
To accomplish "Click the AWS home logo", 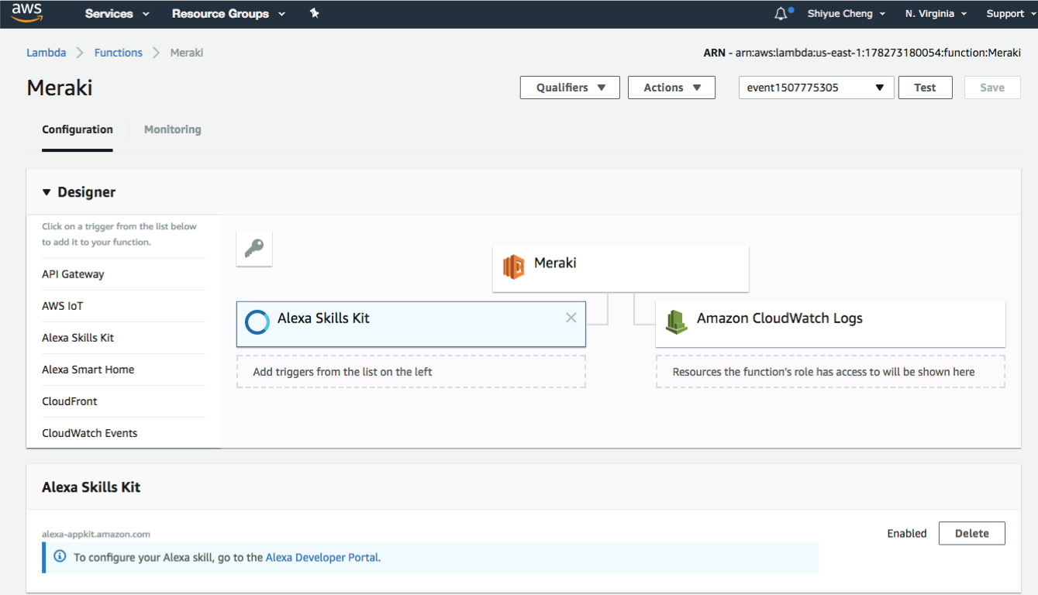I will 27,12.
